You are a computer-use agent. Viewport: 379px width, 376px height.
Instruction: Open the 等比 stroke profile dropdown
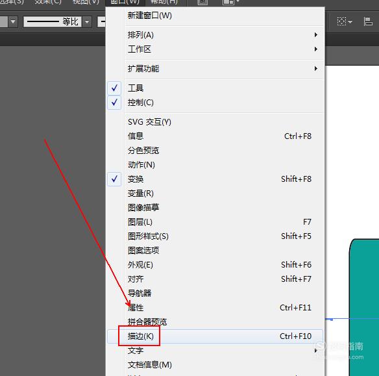(x=87, y=22)
